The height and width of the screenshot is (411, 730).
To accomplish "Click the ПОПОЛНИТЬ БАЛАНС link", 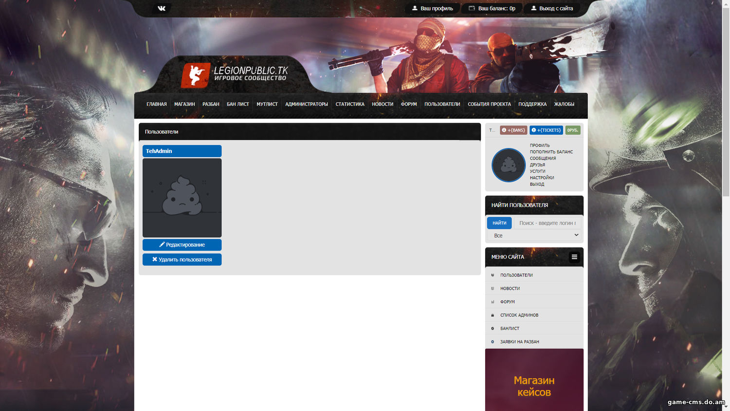I will (551, 152).
